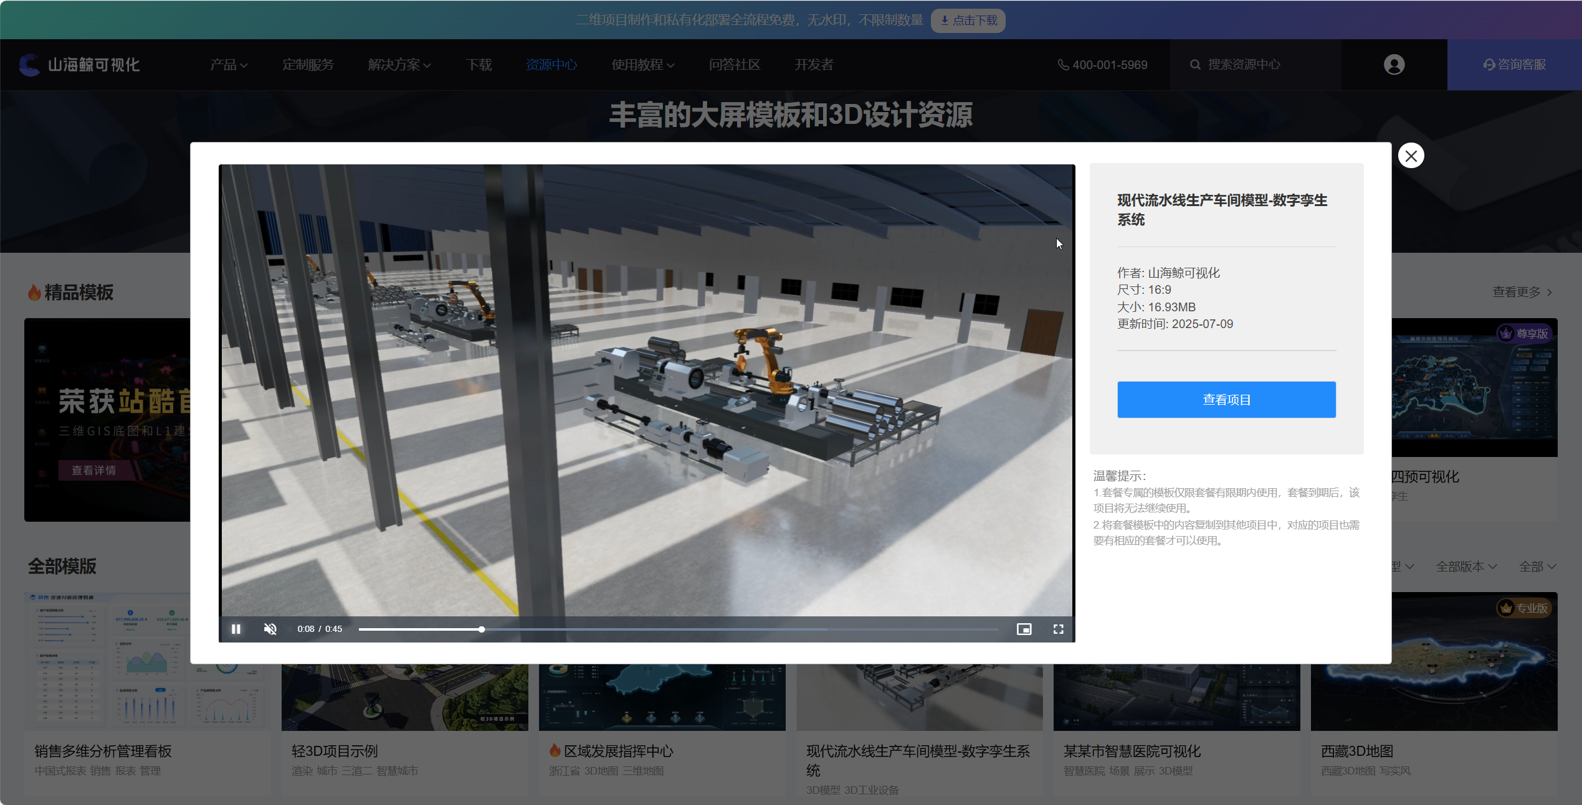Screen dimensions: 1582x805
Task: Open the 资源中心 menu item
Action: [551, 65]
